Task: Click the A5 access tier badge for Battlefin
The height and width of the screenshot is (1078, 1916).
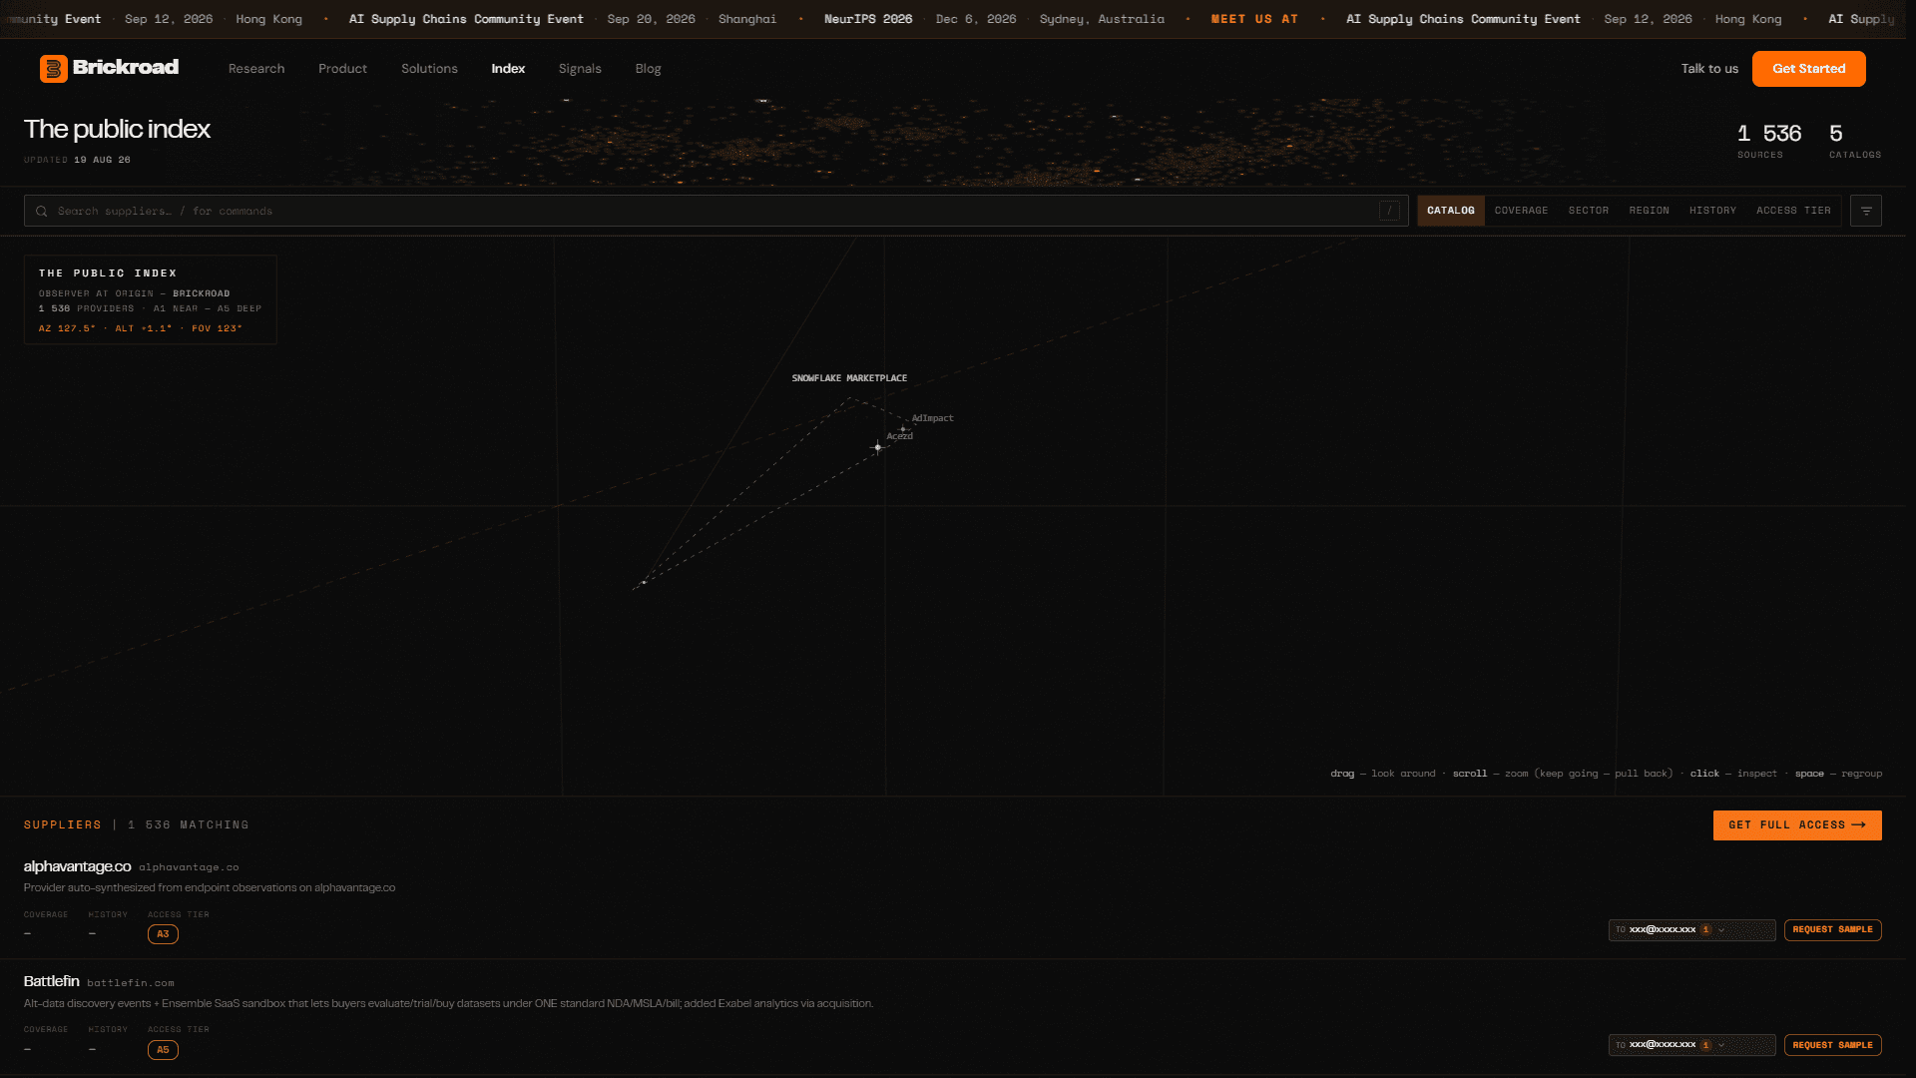Action: 163,1050
